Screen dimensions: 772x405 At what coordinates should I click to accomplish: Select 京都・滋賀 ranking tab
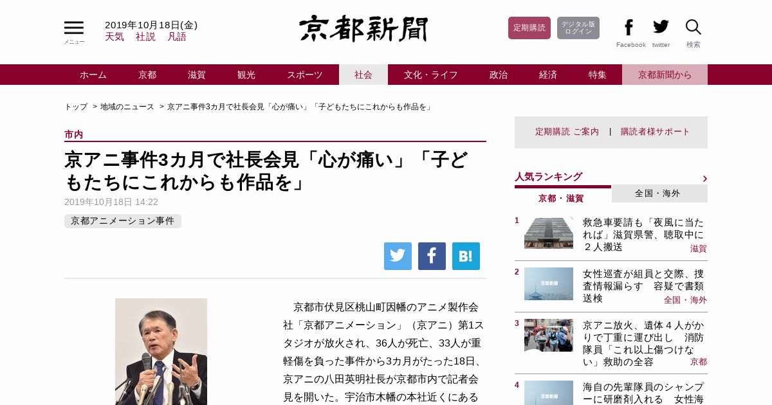tap(561, 198)
